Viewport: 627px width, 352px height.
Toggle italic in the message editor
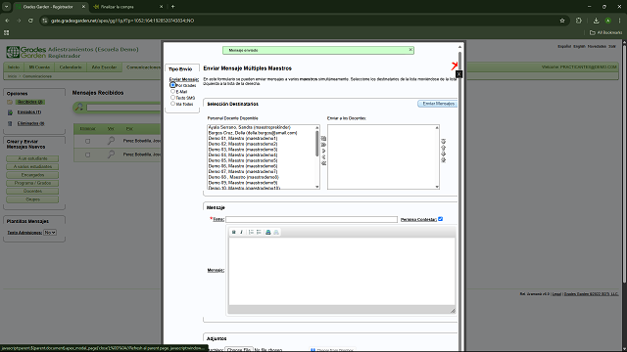pyautogui.click(x=241, y=232)
